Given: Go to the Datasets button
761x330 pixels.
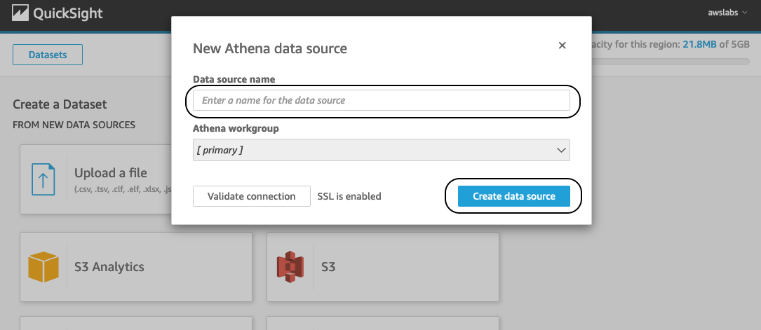Looking at the screenshot, I should tap(48, 55).
